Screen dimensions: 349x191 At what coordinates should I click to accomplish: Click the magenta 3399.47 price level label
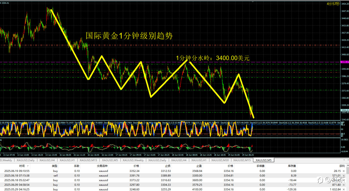click(x=345, y=62)
